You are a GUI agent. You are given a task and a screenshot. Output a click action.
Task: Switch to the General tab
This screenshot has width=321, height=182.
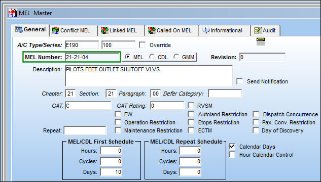(30, 30)
